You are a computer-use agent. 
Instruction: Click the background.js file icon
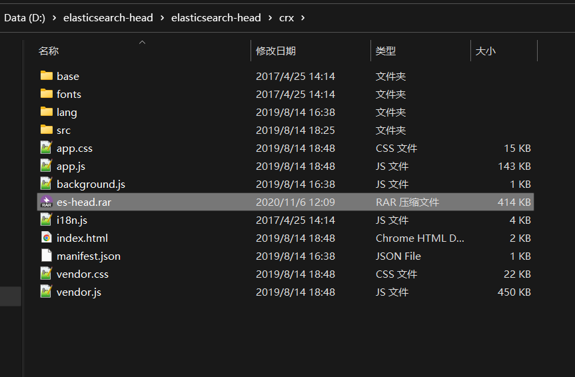[46, 183]
